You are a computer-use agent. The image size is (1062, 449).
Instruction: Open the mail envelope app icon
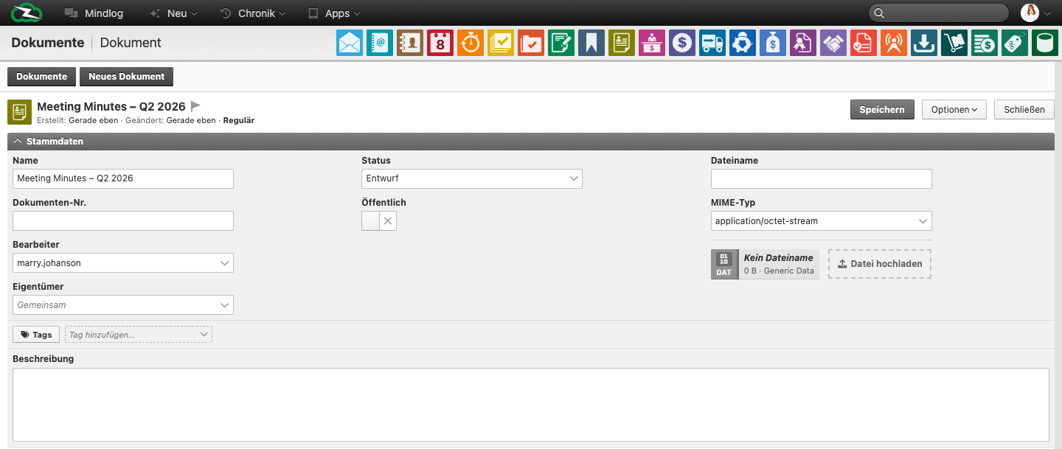point(350,43)
